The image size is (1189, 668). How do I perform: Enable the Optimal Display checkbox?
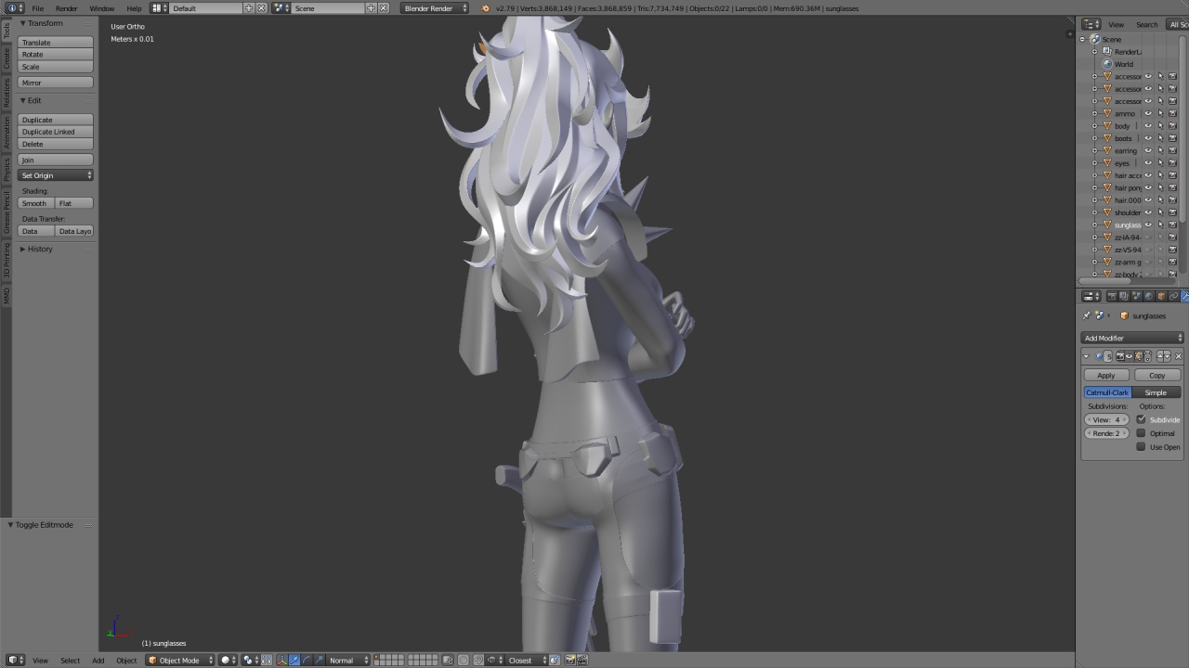[1141, 433]
